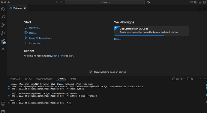
Task: Click the New File icon
Action: pyautogui.click(x=26, y=27)
